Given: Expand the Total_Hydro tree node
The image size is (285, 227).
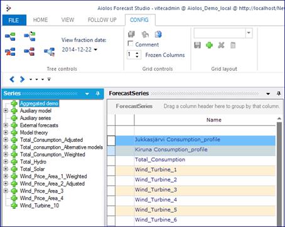Looking at the screenshot, I should pos(6,162).
